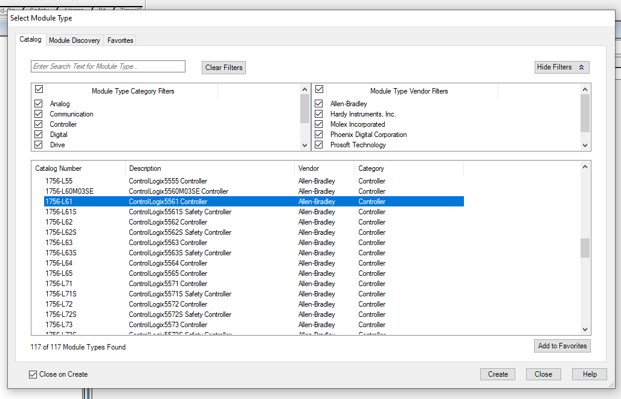The width and height of the screenshot is (621, 399).
Task: Select the 1756-L71 module row
Action: point(254,284)
